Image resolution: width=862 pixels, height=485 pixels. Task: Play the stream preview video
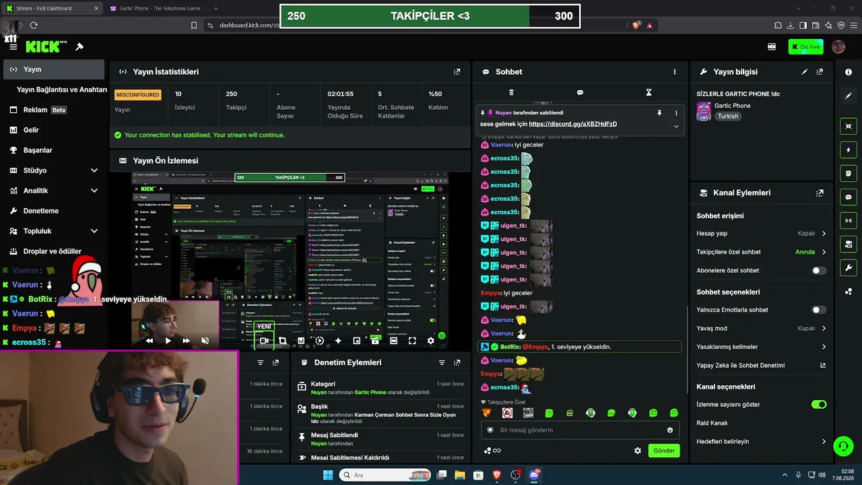click(x=168, y=341)
